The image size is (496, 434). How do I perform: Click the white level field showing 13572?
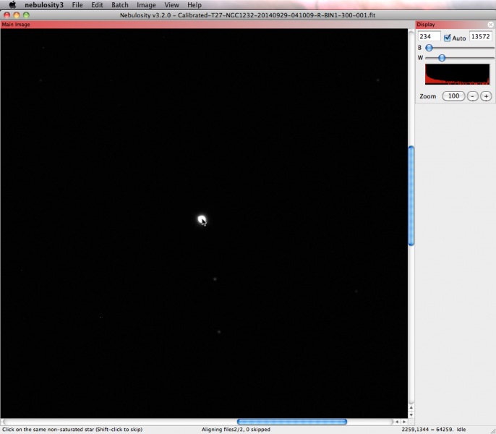[x=481, y=36]
